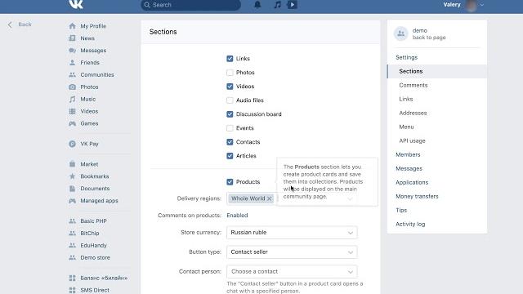Image resolution: width=523 pixels, height=294 pixels.
Task: Uncheck the Contacts checkbox
Action: [x=230, y=142]
